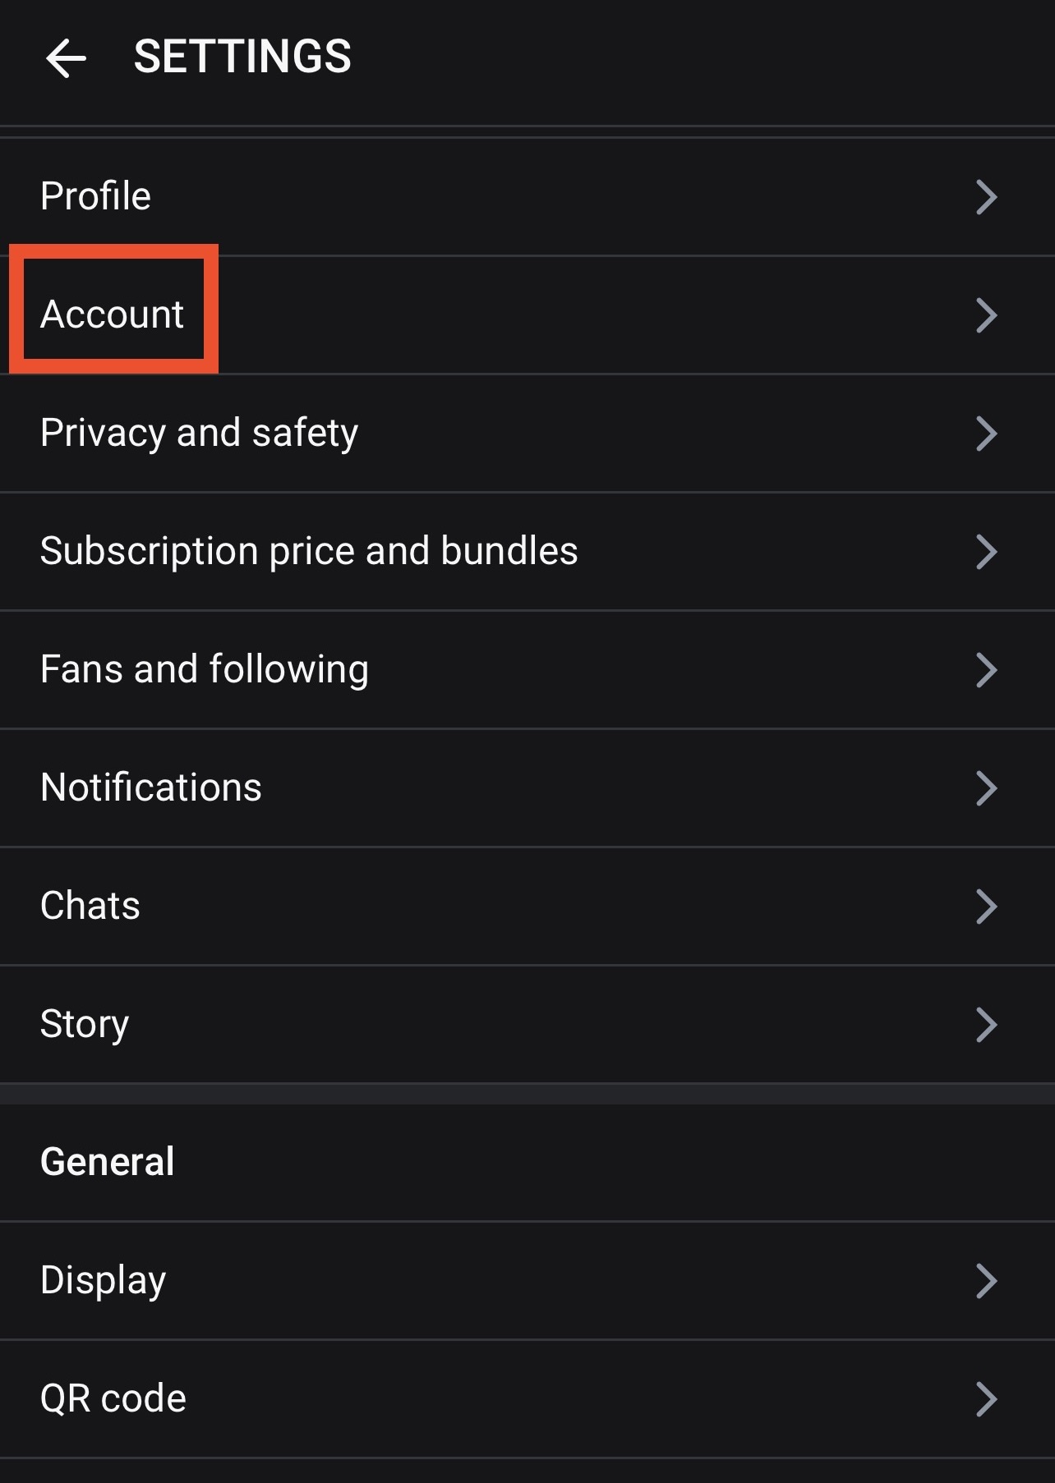Open QR code option
The width and height of the screenshot is (1055, 1483).
point(113,1398)
